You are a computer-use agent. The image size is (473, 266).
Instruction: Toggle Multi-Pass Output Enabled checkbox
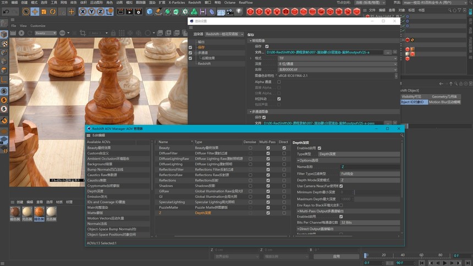tap(341, 217)
